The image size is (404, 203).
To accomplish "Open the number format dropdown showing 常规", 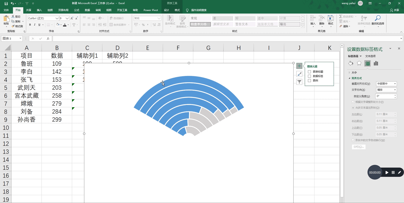I will (159, 18).
